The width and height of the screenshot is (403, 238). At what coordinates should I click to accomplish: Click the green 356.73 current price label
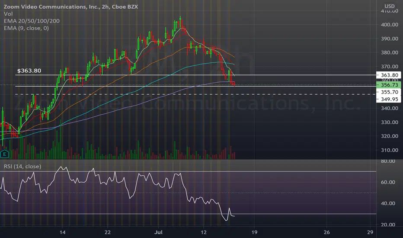tap(389, 85)
